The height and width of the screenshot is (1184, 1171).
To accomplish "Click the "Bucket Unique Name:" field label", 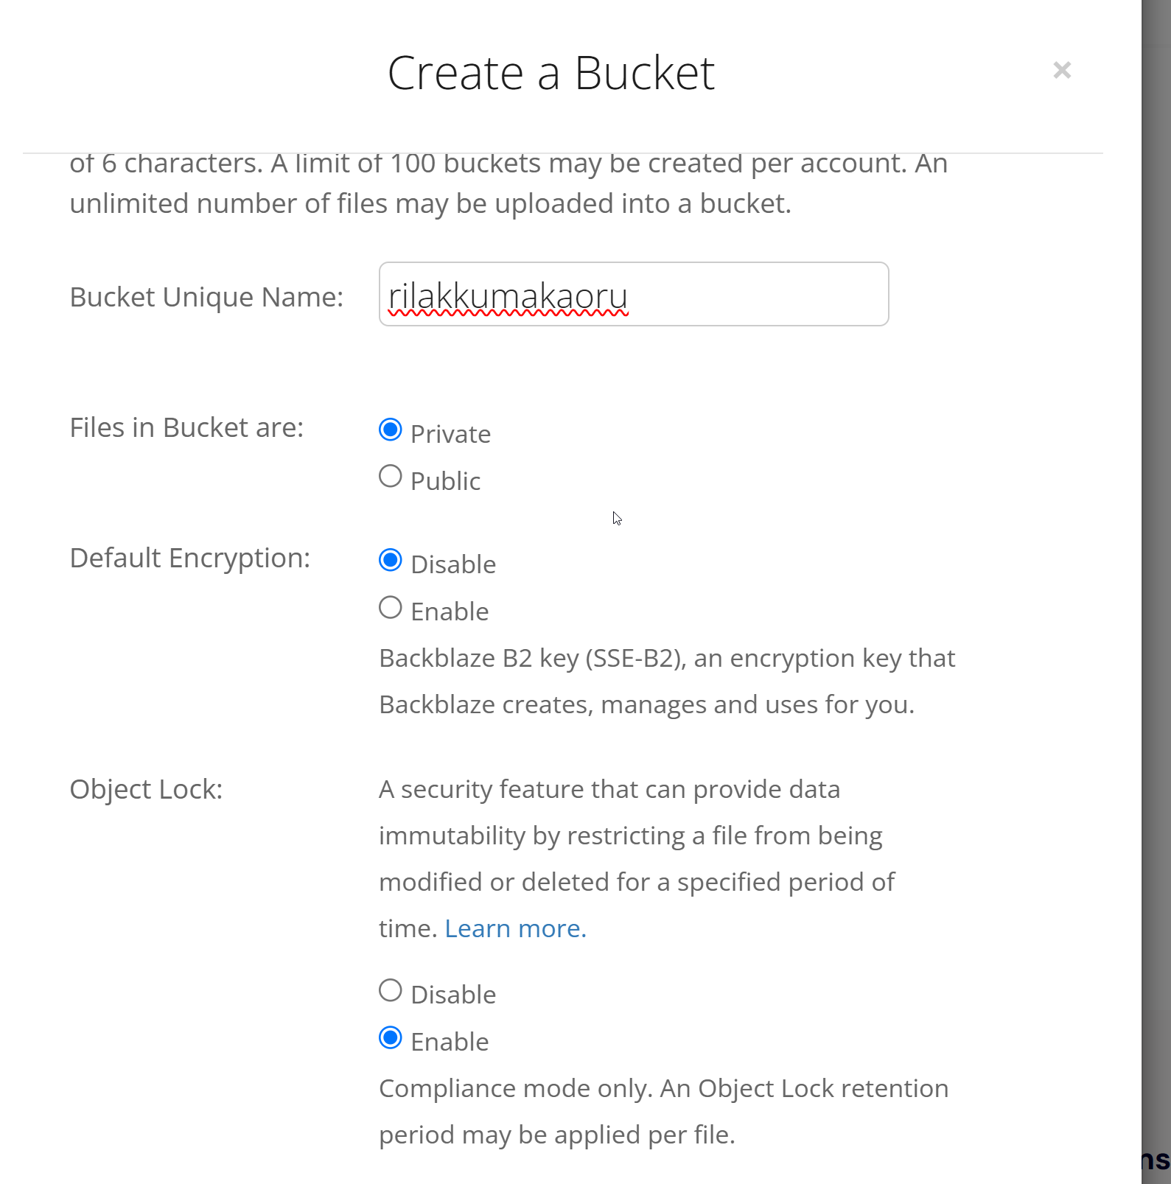I will point(206,297).
